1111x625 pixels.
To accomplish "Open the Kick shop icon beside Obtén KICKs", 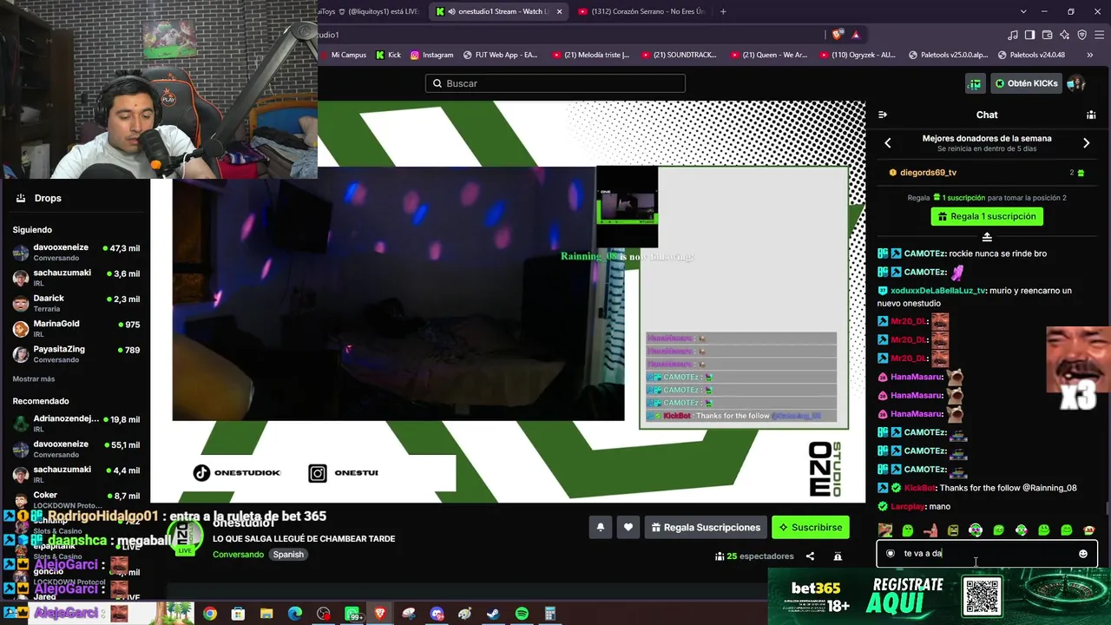I will click(x=975, y=83).
